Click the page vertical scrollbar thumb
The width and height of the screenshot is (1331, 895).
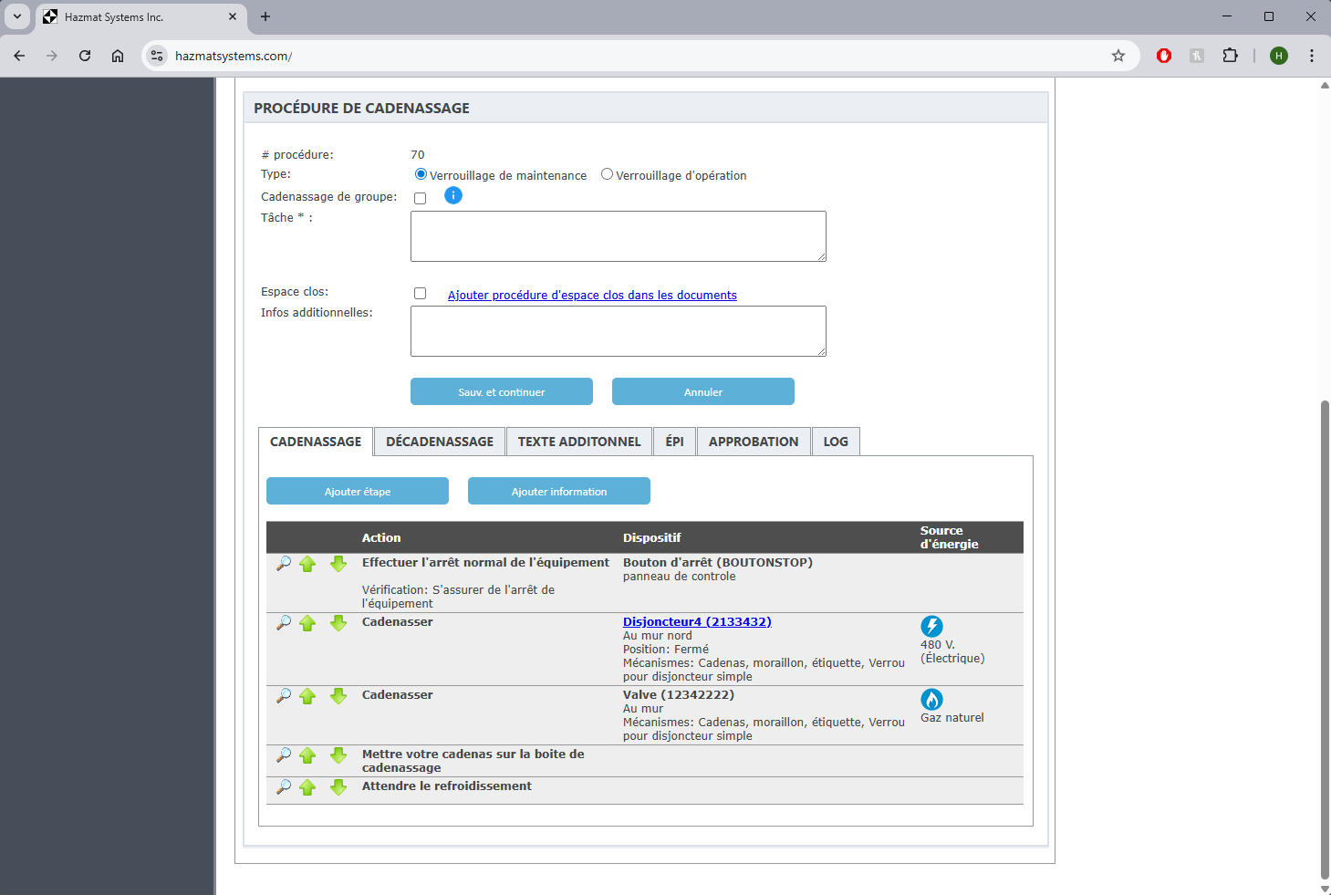tap(1325, 639)
